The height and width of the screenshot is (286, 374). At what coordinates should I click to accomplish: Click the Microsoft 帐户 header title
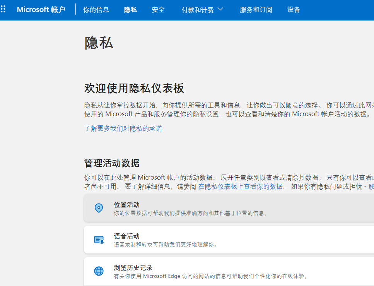(41, 10)
